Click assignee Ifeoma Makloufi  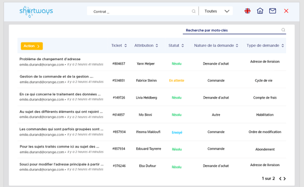[148, 132]
